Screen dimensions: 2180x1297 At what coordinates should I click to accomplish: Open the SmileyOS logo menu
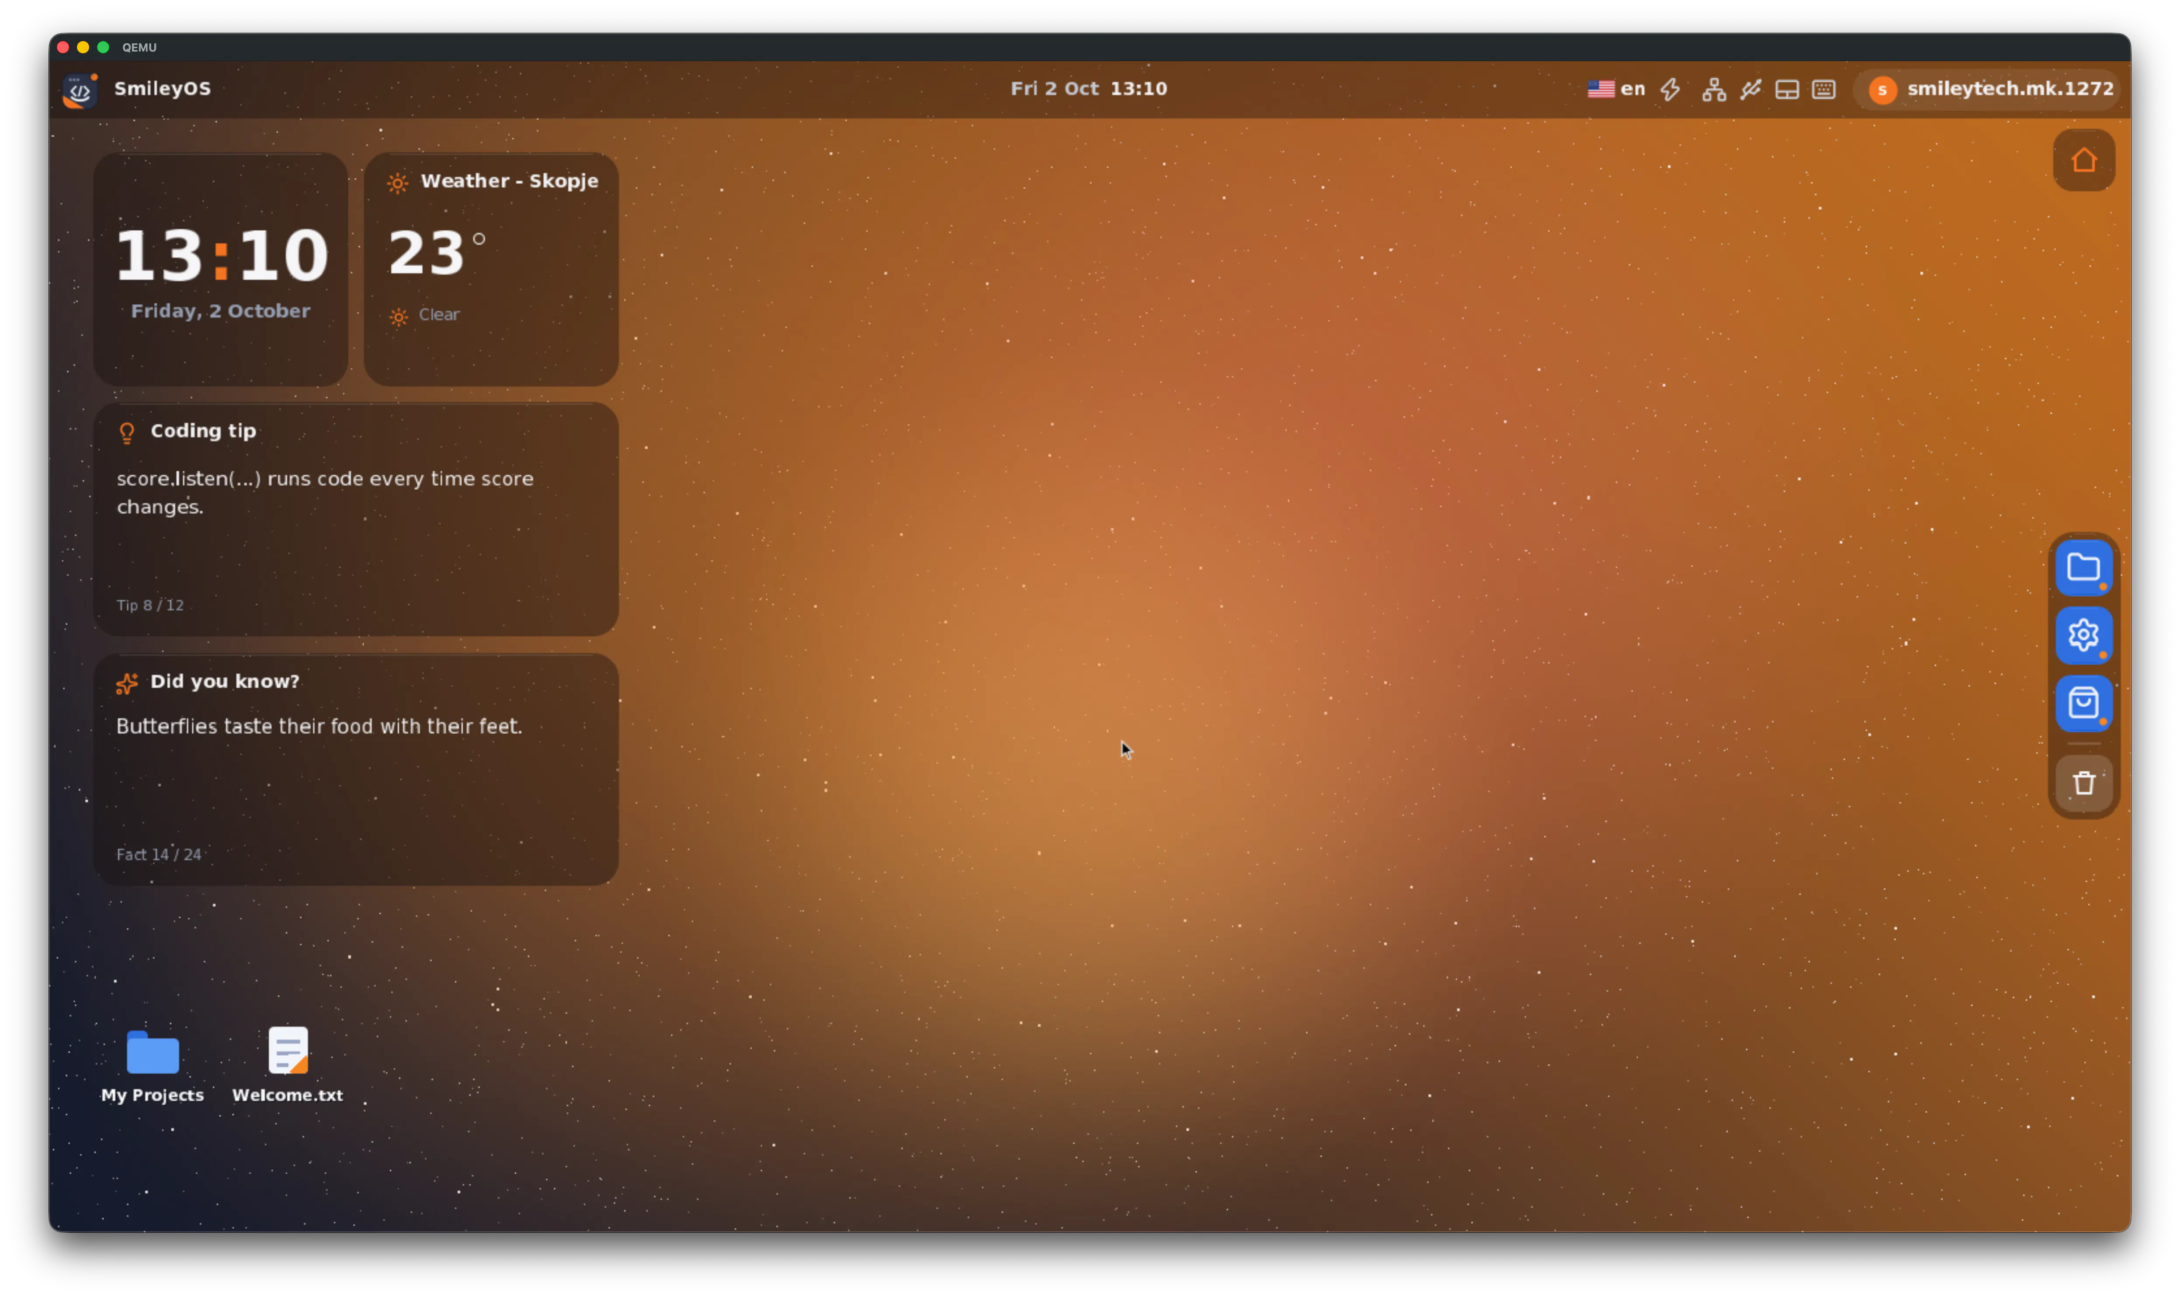pyautogui.click(x=80, y=89)
